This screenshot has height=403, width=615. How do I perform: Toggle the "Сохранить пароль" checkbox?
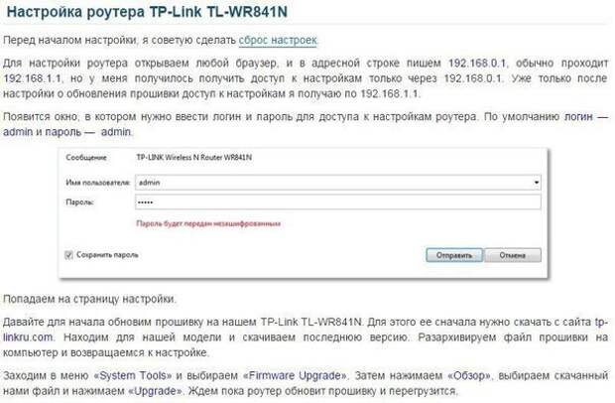(68, 255)
